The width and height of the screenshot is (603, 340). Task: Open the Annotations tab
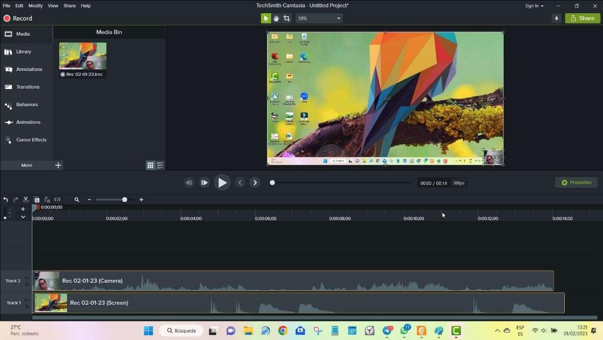26,69
